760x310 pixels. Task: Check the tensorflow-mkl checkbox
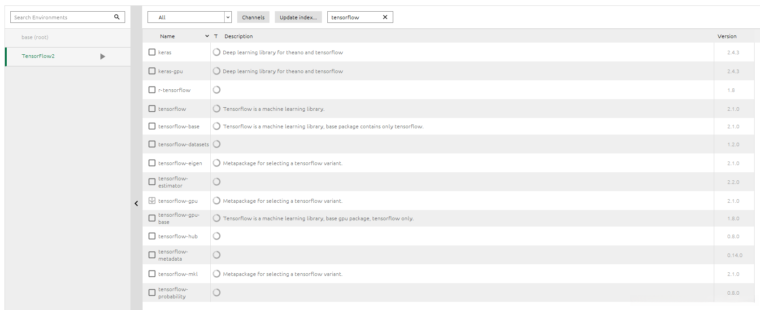[152, 274]
